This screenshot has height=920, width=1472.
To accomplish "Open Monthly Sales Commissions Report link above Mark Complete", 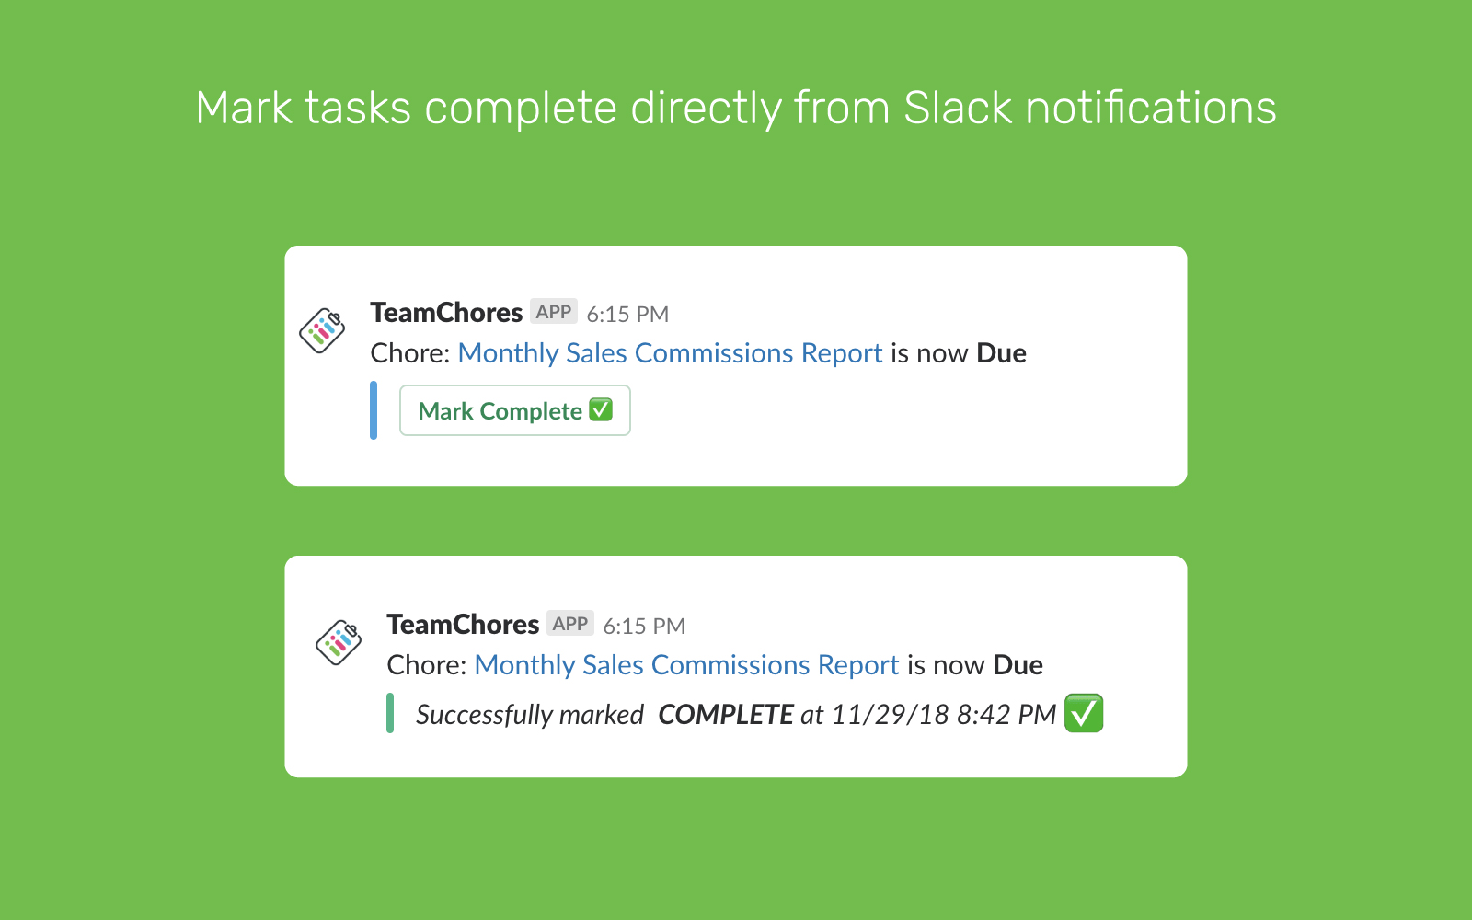I will coord(670,353).
